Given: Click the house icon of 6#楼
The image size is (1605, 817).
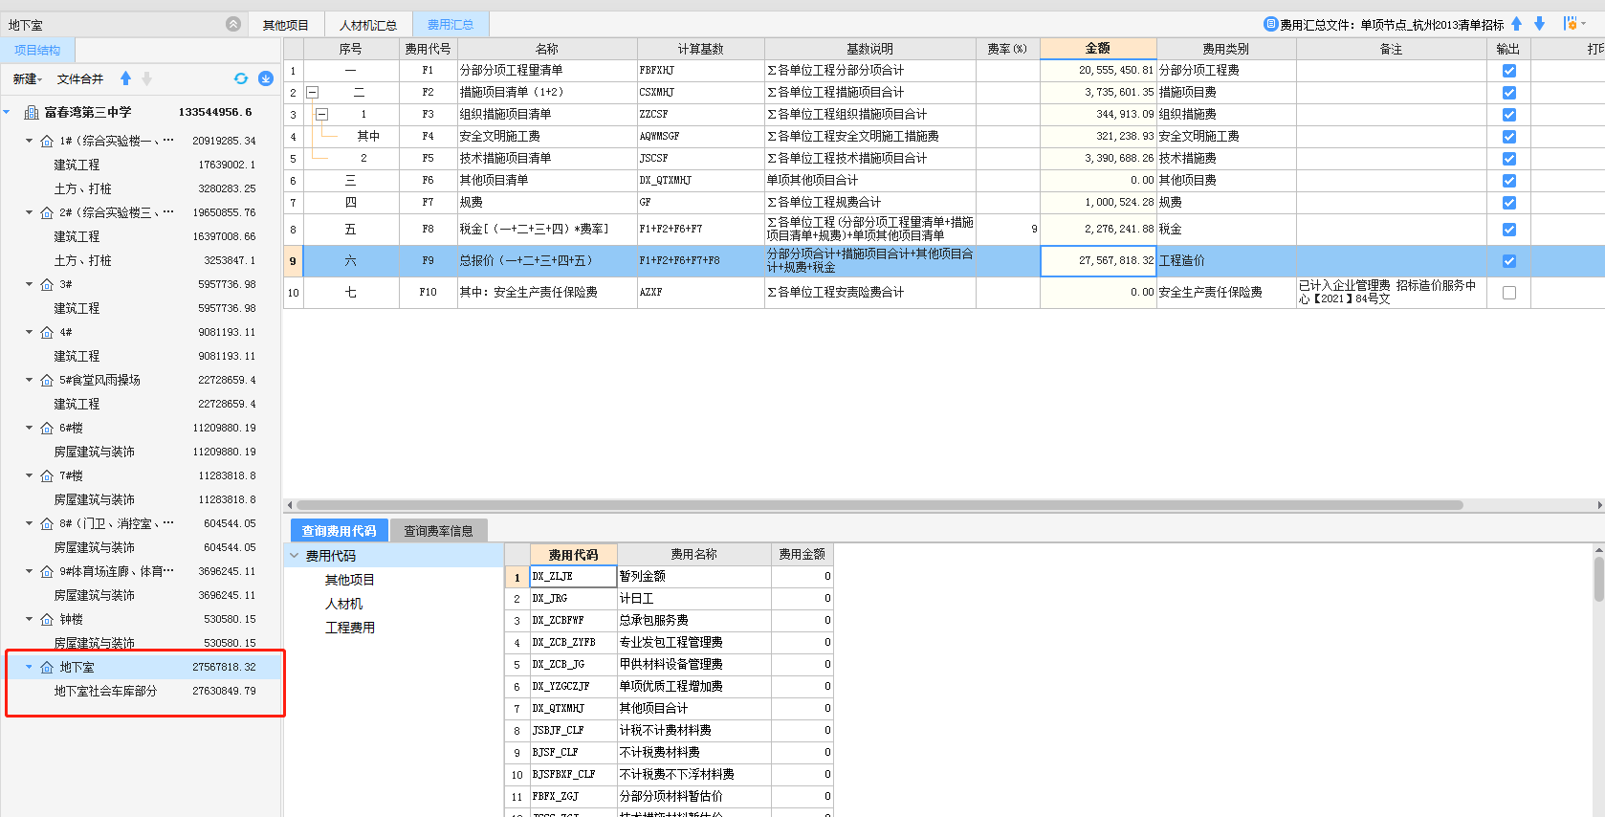Looking at the screenshot, I should click(x=47, y=428).
